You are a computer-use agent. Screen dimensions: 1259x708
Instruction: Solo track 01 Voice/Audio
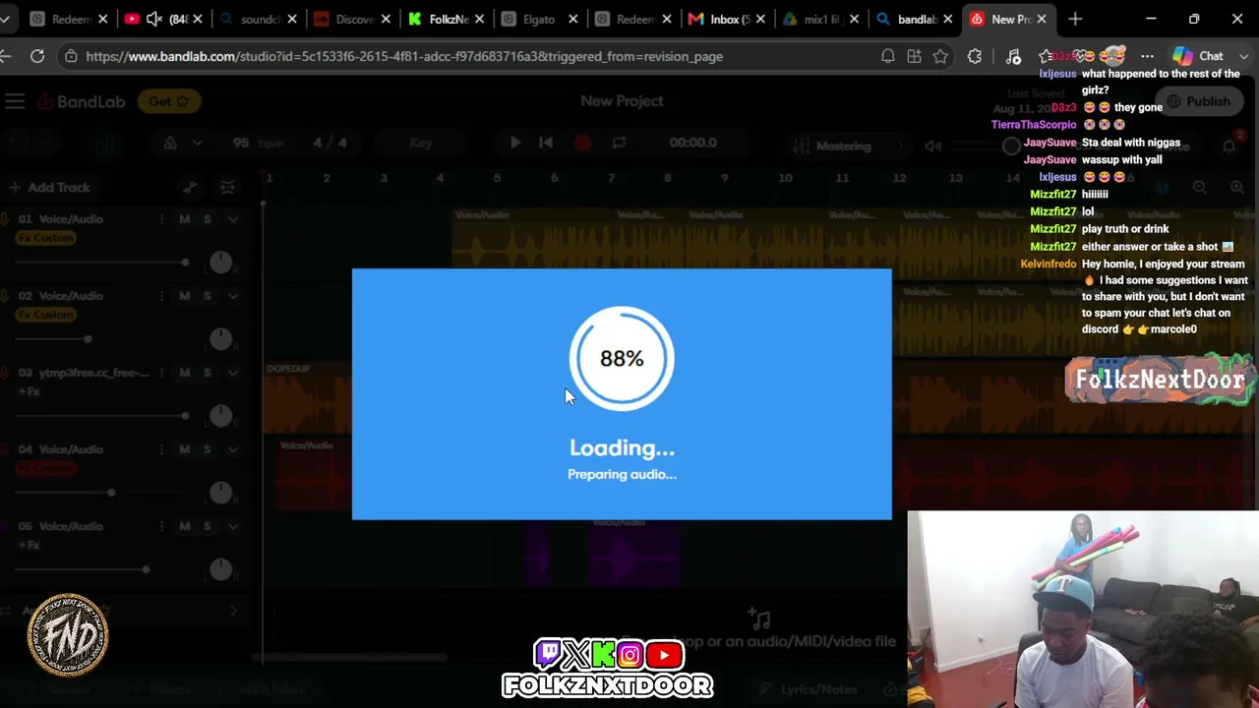(x=207, y=219)
